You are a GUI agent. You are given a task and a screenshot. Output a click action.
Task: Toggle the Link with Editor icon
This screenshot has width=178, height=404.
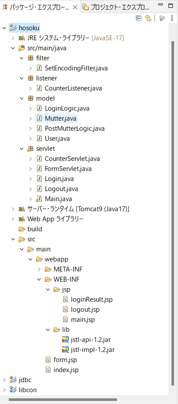pyautogui.click(x=148, y=18)
